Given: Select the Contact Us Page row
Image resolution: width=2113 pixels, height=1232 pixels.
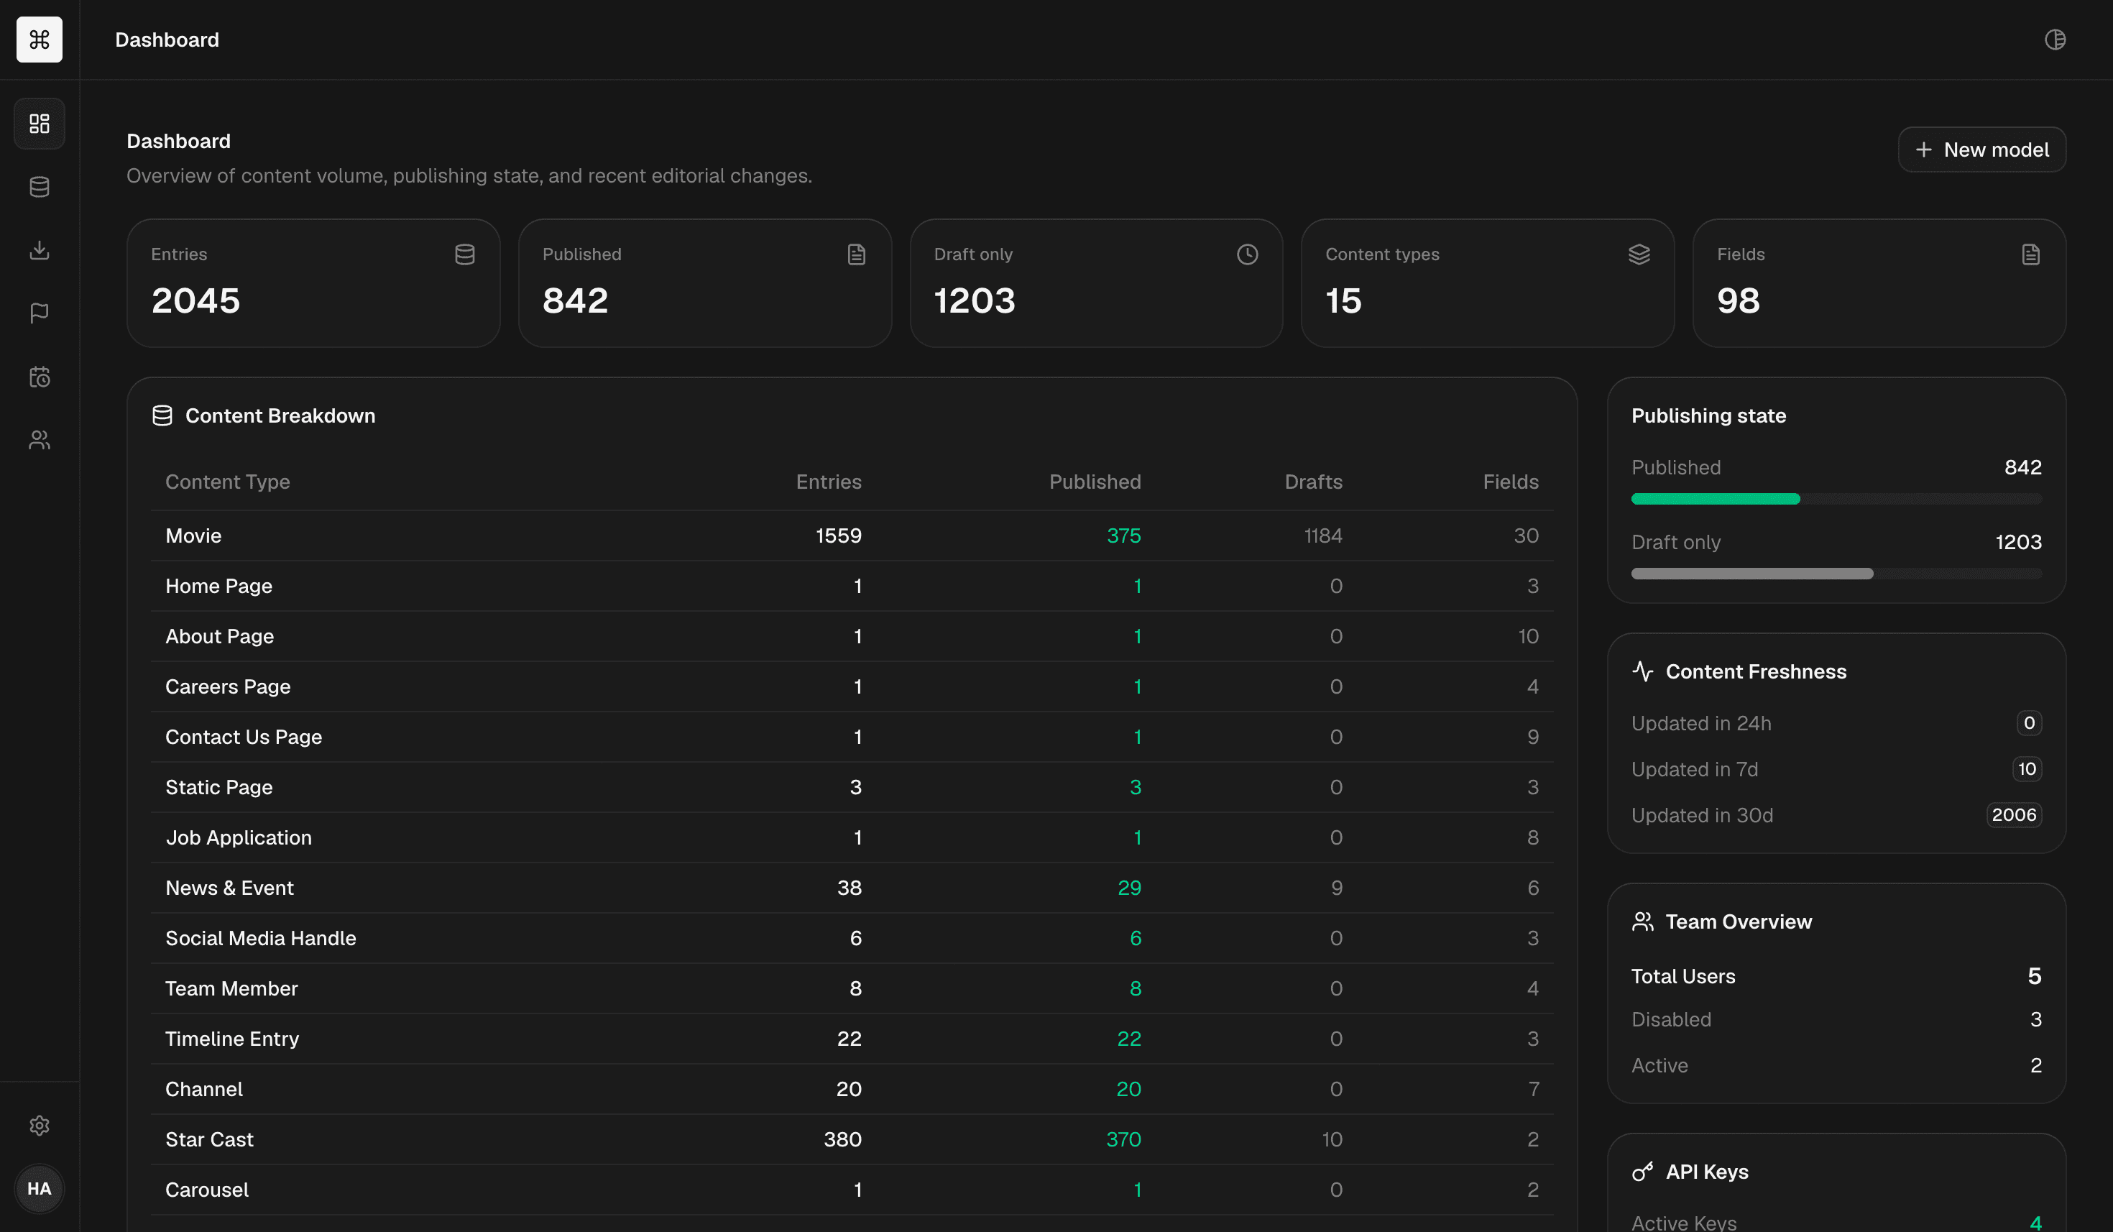Looking at the screenshot, I should (852, 737).
